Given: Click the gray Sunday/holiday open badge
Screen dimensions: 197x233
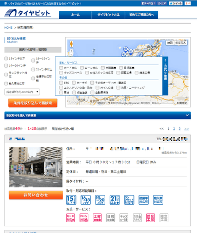Looking at the screenshot, I should coord(110,218).
